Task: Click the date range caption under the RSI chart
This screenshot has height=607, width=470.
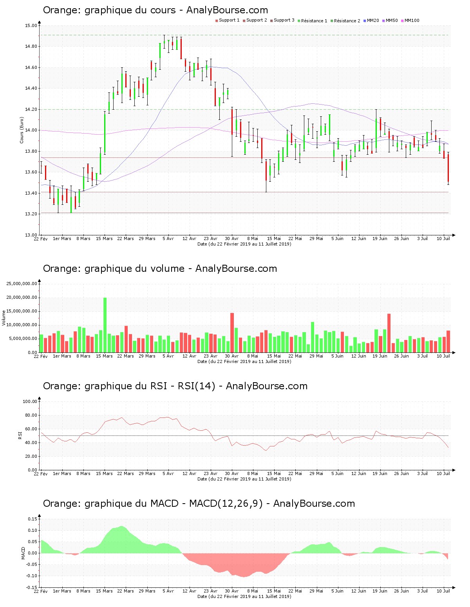Action: (x=244, y=479)
